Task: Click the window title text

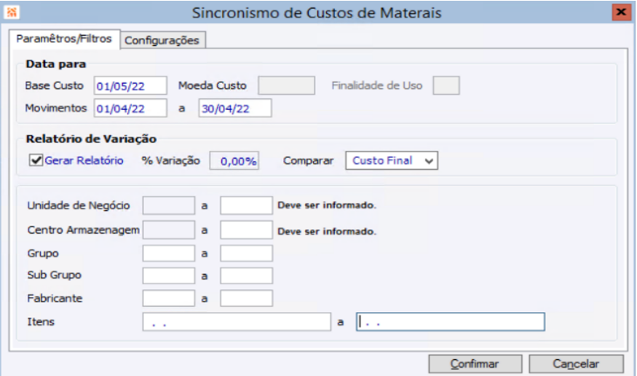Action: [317, 12]
